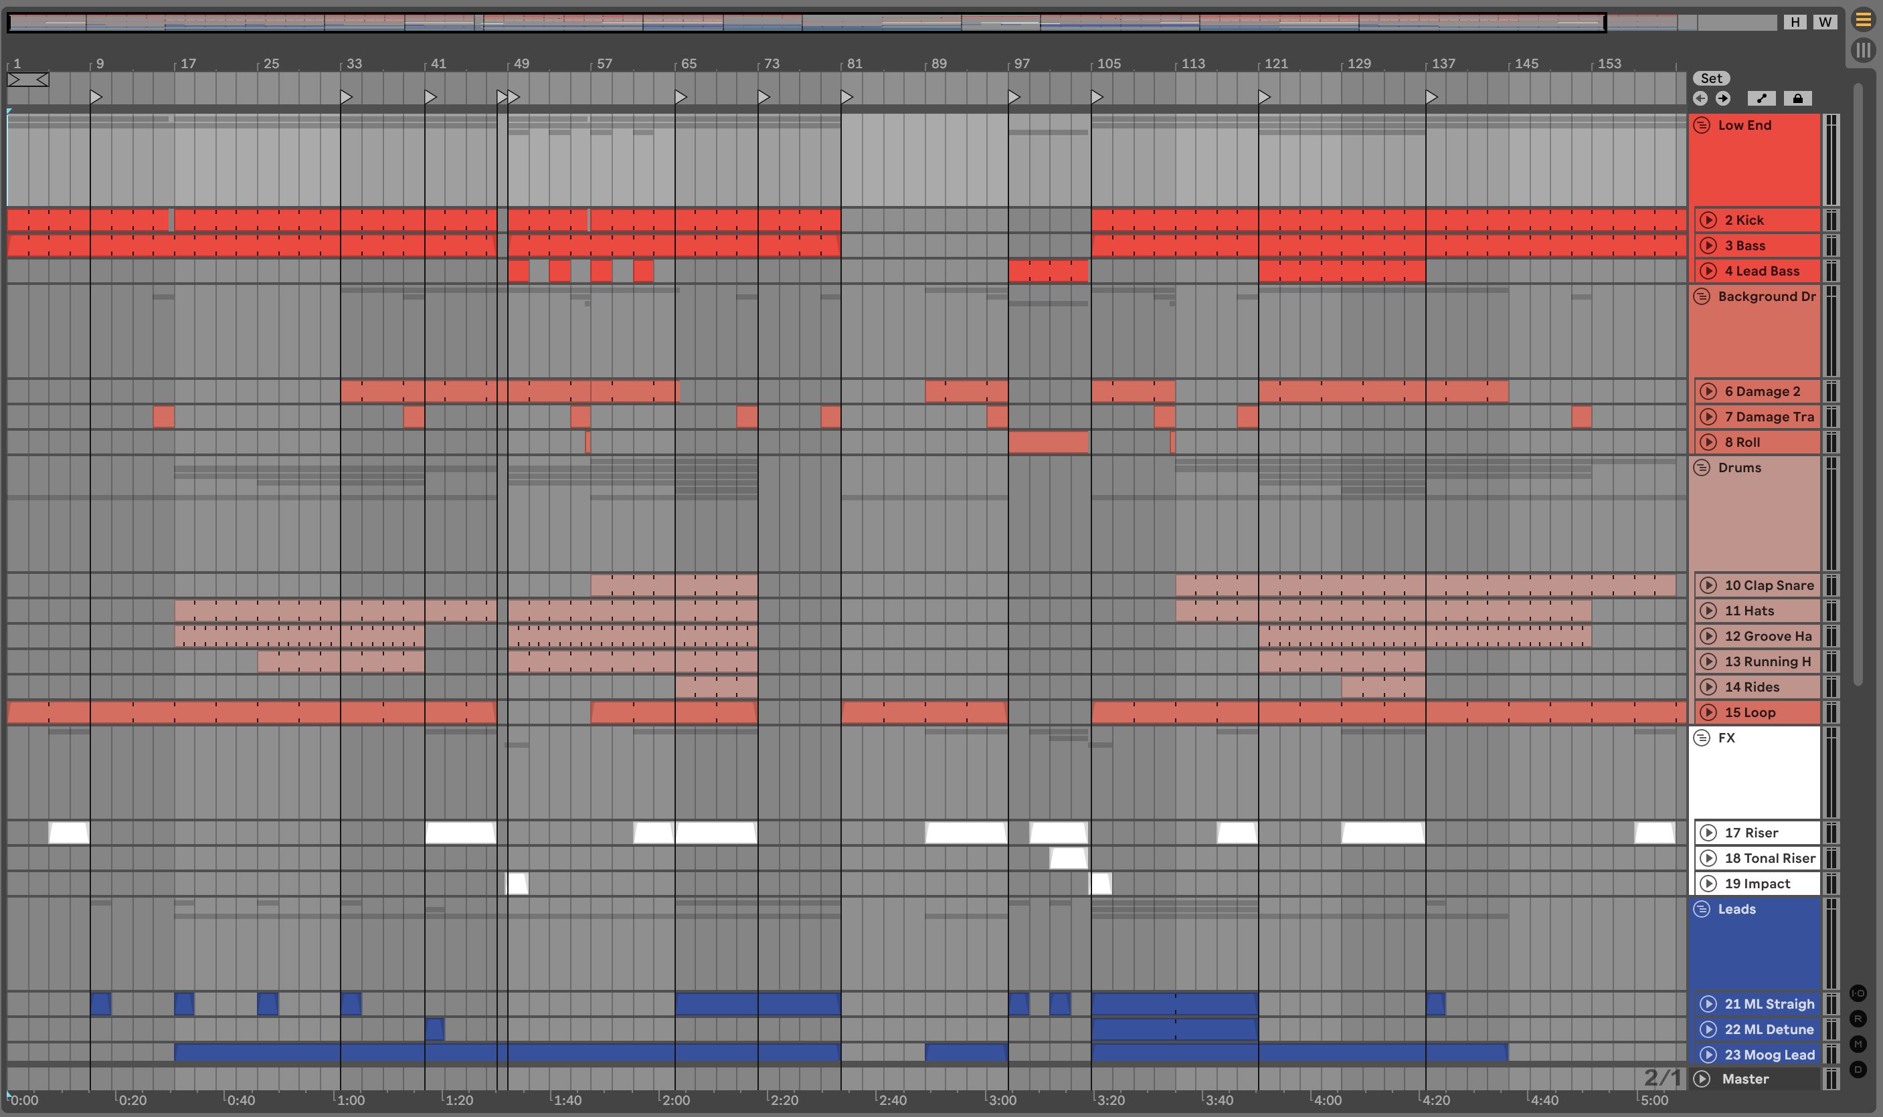1883x1117 pixels.
Task: Click the Session view selector icon
Action: point(1863,50)
